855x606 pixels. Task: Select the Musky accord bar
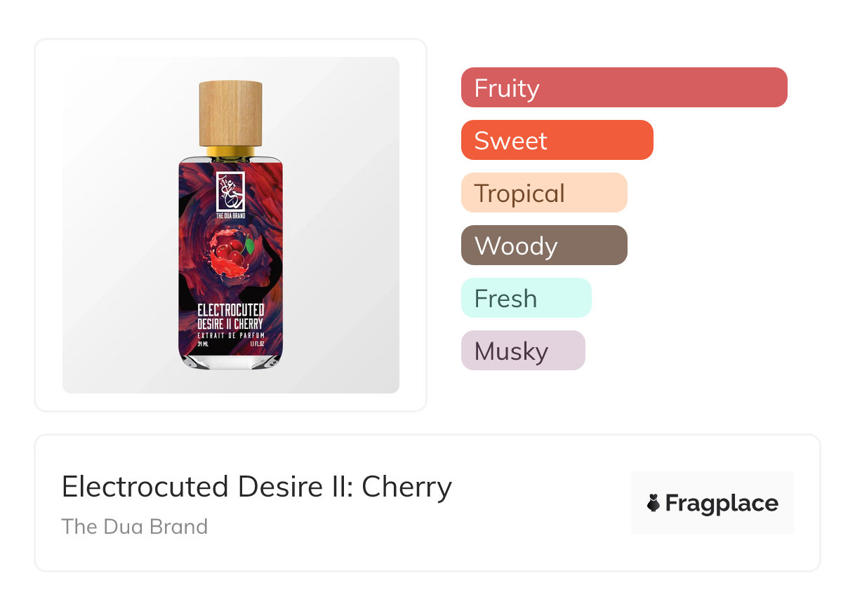click(x=522, y=351)
